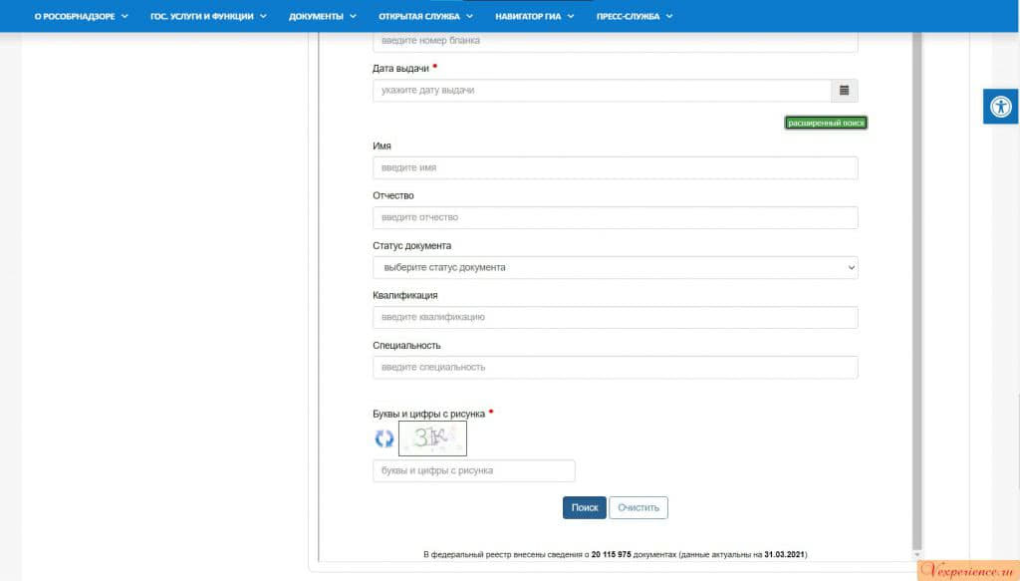Open the accessibility options widget
Image resolution: width=1020 pixels, height=581 pixels.
(x=1000, y=107)
